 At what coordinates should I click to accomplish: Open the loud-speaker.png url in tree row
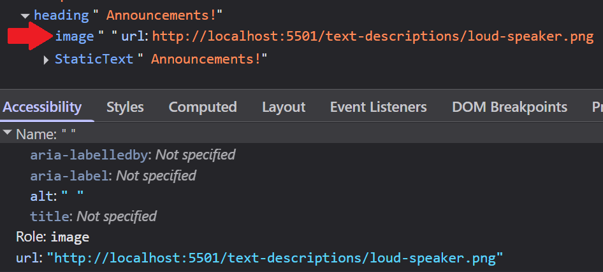(373, 36)
